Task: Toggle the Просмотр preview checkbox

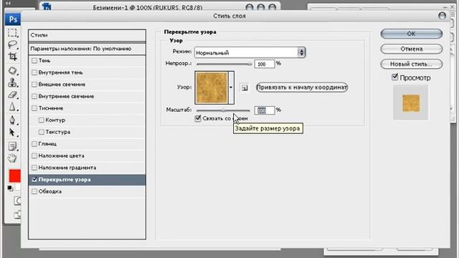Action: tap(394, 77)
